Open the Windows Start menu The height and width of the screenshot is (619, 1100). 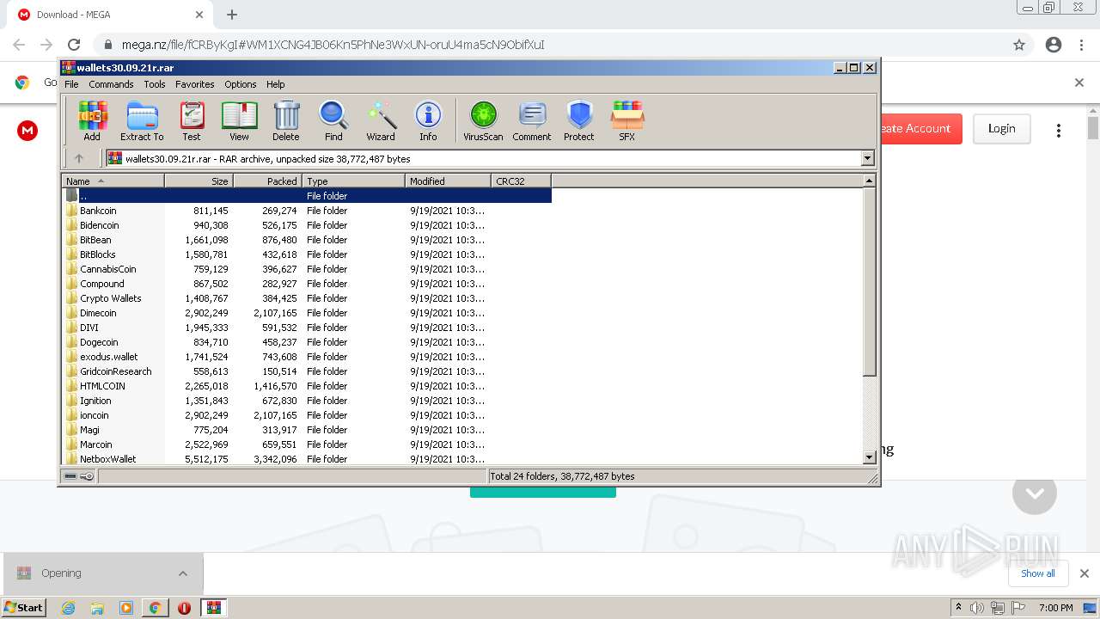[x=24, y=607]
